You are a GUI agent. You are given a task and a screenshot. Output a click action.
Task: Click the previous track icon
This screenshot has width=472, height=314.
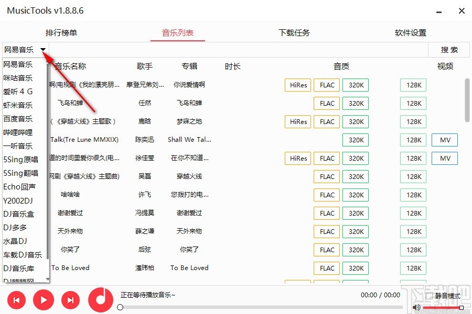tap(16, 300)
